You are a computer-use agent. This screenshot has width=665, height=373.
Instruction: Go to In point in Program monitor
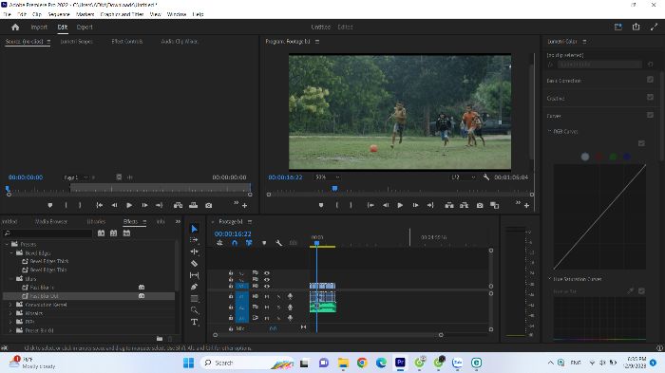[370, 205]
